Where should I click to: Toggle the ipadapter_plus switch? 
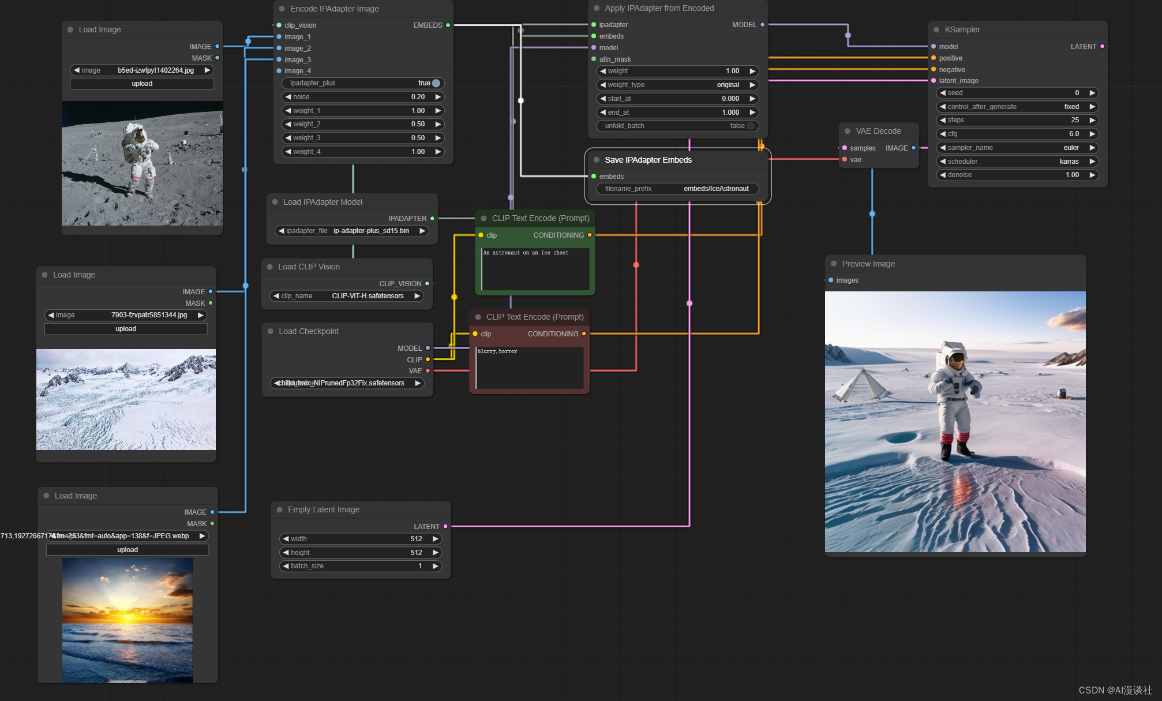[436, 83]
